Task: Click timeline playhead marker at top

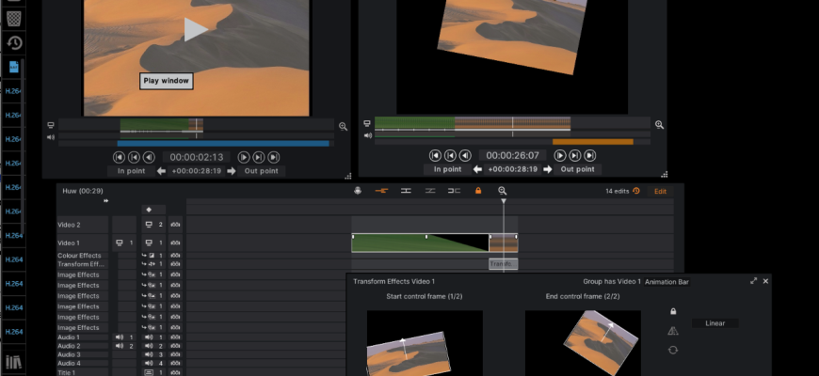Action: (504, 201)
